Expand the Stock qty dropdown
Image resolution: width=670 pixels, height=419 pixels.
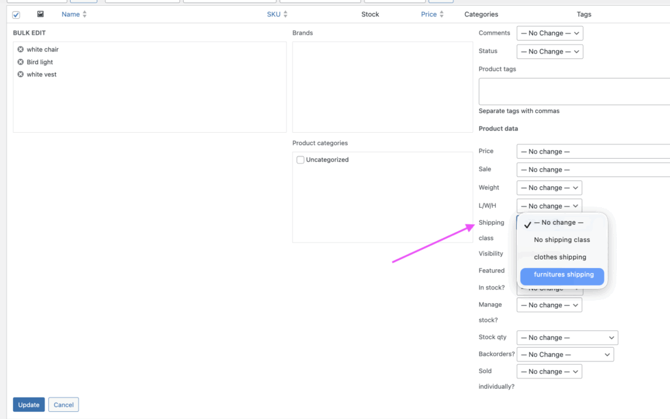click(x=567, y=338)
